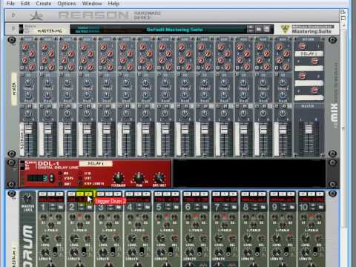Click the mixer channel 1 level fader
356x267 pixels.
coord(28,129)
